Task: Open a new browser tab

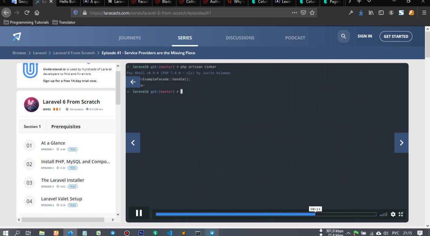Action: pos(359,2)
